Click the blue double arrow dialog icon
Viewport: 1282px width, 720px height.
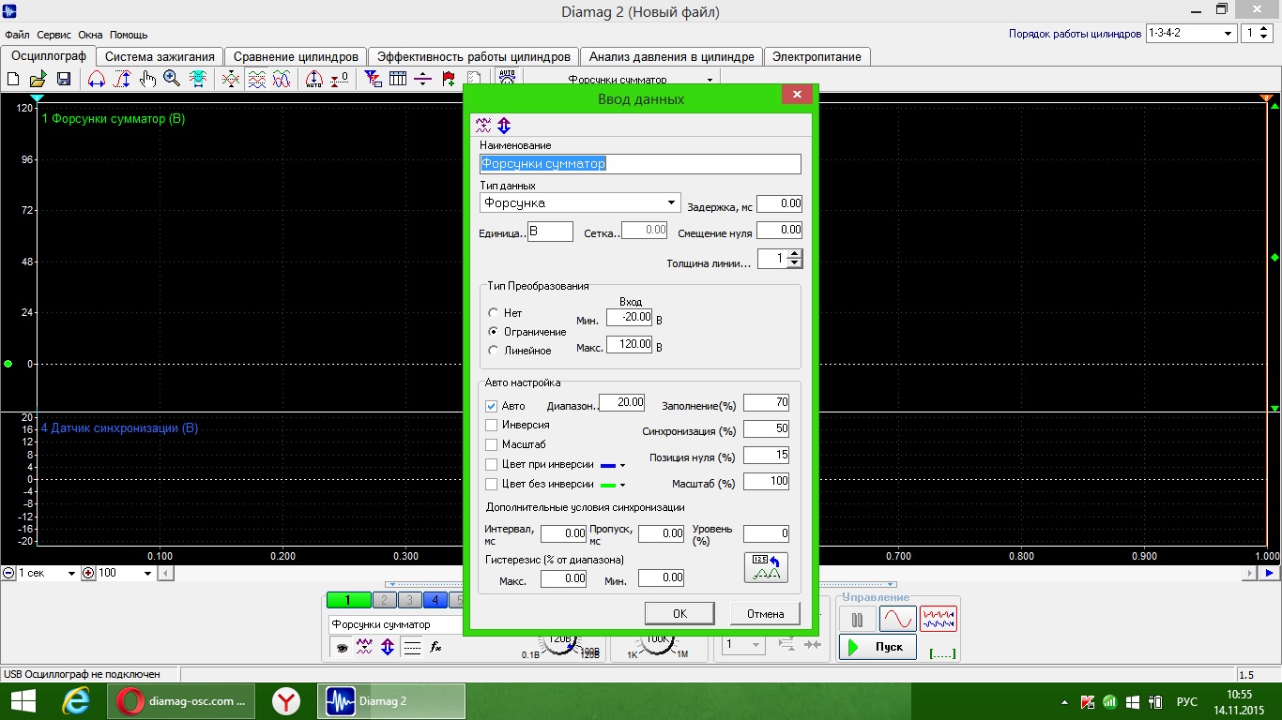click(504, 126)
